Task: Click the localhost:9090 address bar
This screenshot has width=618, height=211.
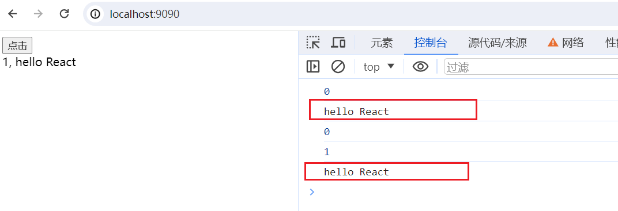Action: [351, 14]
